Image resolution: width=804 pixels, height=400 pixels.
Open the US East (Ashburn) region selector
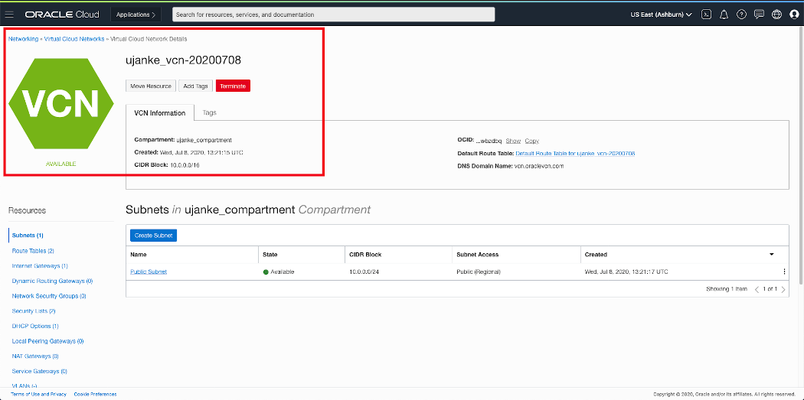pyautogui.click(x=661, y=15)
